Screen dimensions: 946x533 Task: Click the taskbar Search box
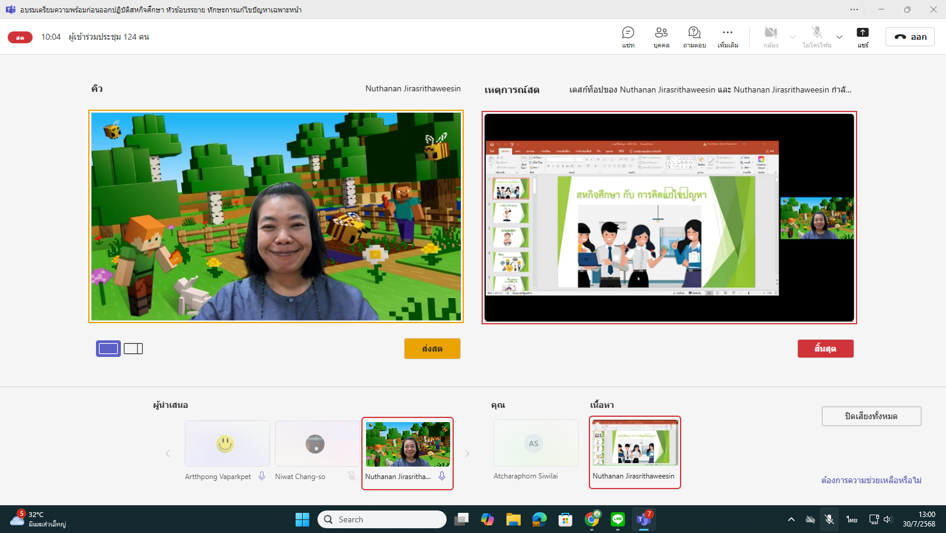pyautogui.click(x=382, y=519)
